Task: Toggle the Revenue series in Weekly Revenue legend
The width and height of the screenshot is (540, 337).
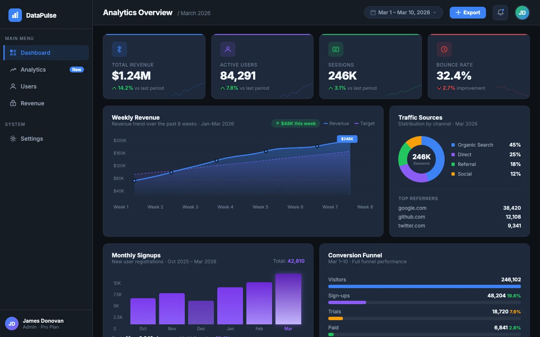Action: click(336, 123)
